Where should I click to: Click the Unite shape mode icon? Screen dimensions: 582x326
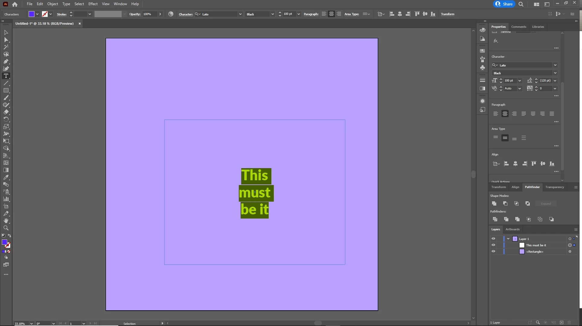[x=494, y=204]
